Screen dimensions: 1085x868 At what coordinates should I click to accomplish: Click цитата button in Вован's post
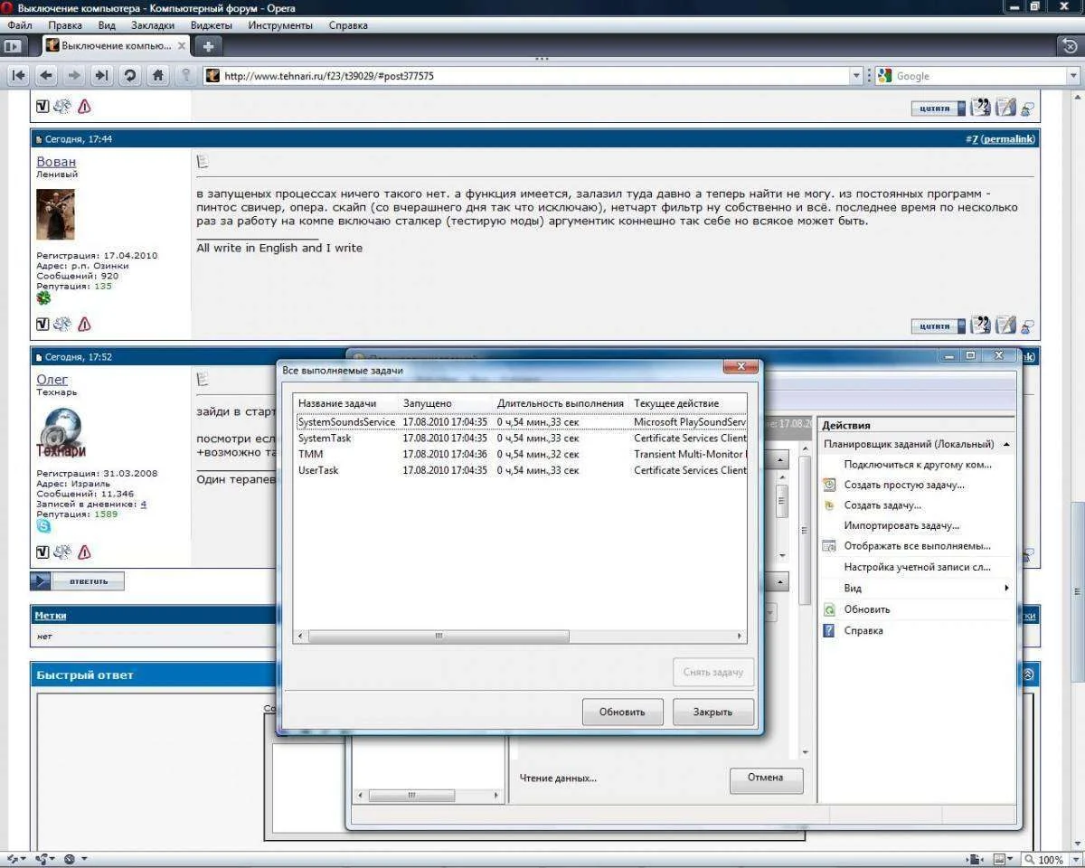939,325
